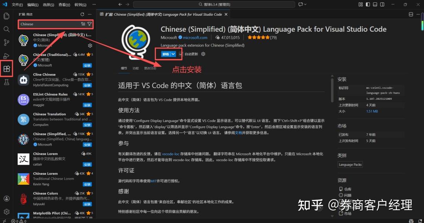Go back using the navigation arrow
This screenshot has height=223, width=424.
121,5
